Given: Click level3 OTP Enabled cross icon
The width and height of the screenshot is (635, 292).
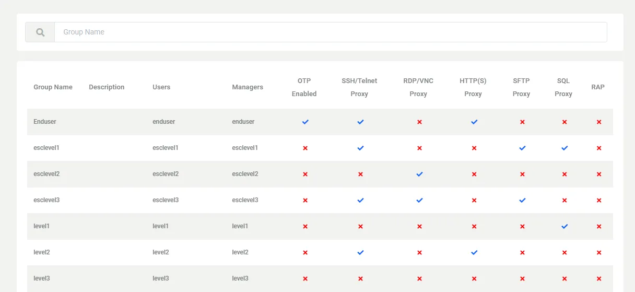Looking at the screenshot, I should 305,278.
